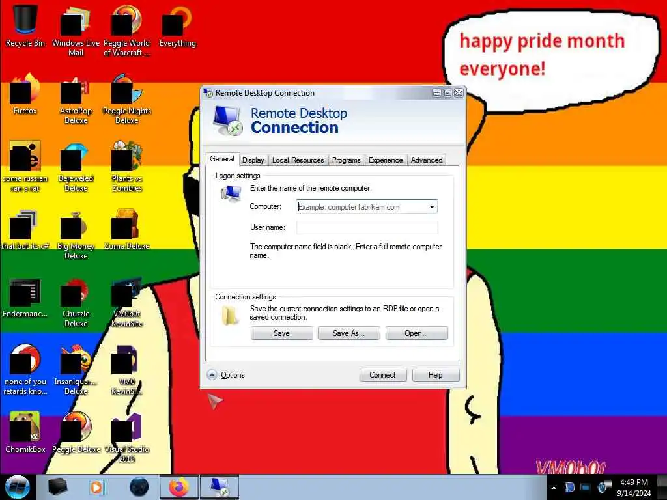The width and height of the screenshot is (667, 500).
Task: Open Windows Live Mail shortcut
Action: (76, 31)
